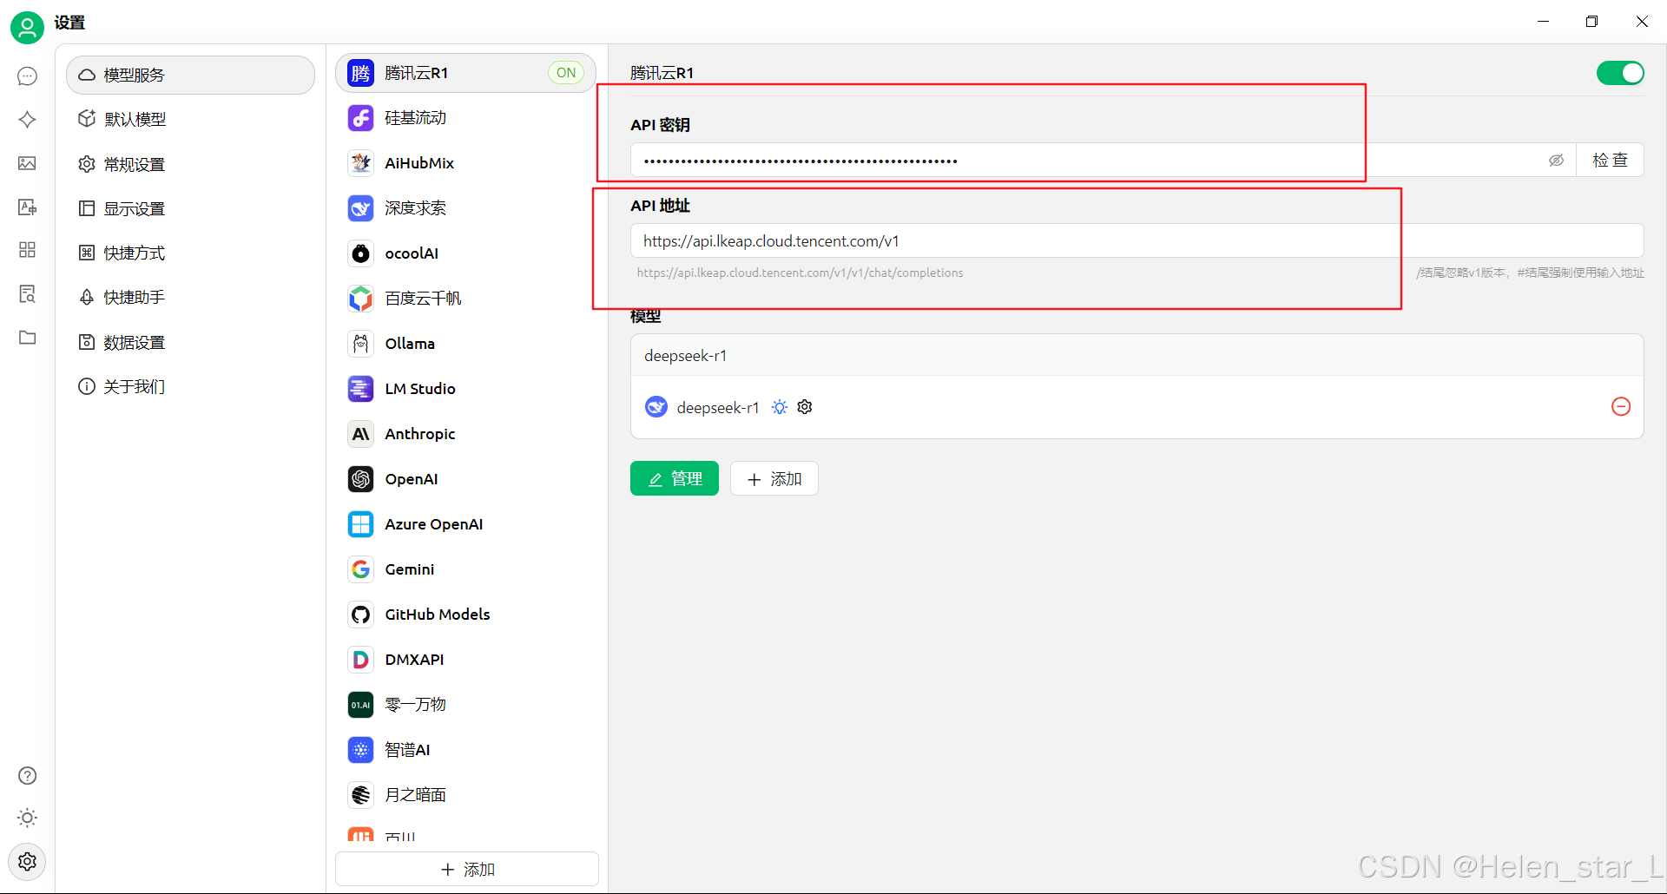Open the chat assistant icon in left sidebar
This screenshot has height=894, width=1667.
(27, 76)
